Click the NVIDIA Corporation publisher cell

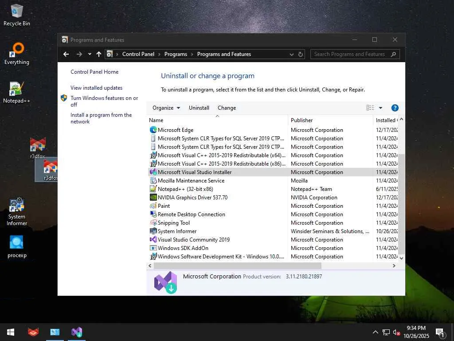pos(314,197)
